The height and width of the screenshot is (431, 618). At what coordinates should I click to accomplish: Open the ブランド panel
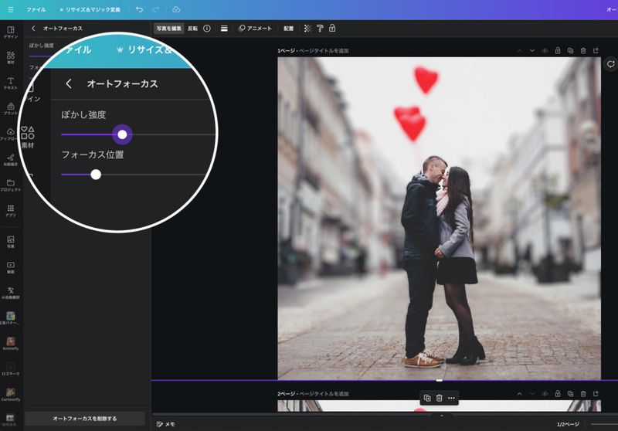click(x=11, y=109)
